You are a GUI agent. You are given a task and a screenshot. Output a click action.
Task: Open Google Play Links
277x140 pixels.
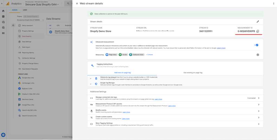coord(31,105)
